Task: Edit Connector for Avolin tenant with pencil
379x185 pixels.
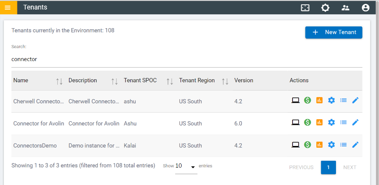Action: tap(356, 122)
